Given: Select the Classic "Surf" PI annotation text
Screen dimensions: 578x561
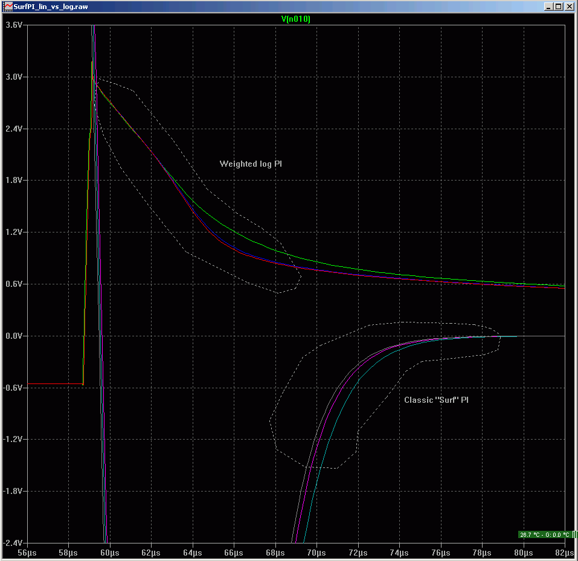Looking at the screenshot, I should 436,400.
